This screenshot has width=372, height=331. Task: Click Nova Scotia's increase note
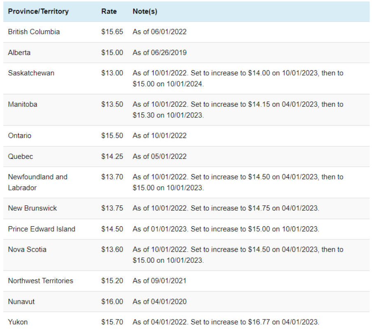click(238, 255)
